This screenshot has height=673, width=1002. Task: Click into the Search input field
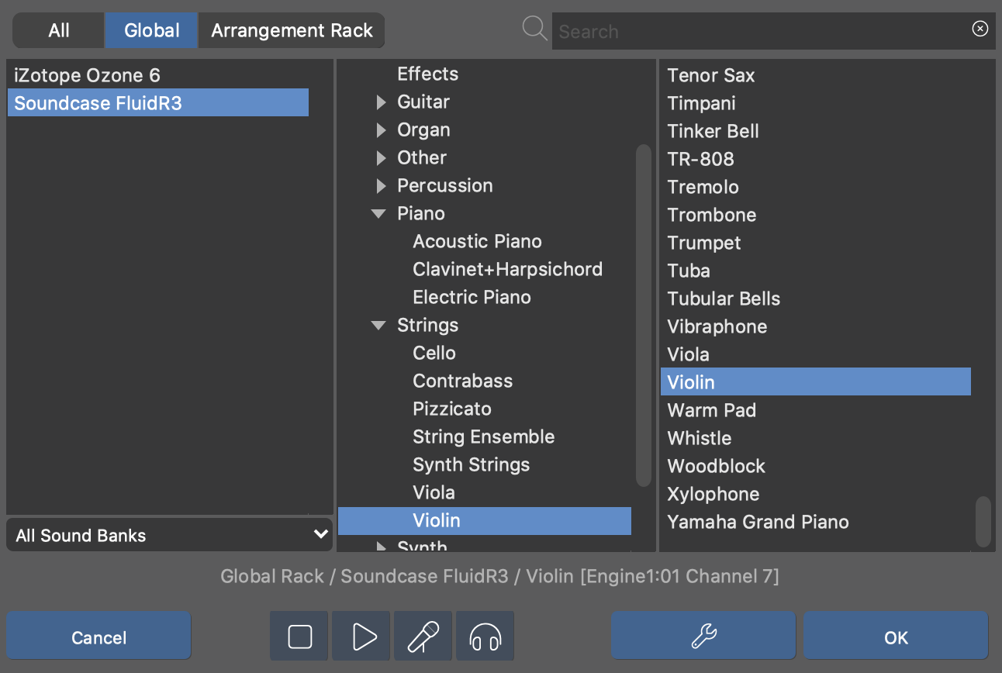(x=760, y=32)
